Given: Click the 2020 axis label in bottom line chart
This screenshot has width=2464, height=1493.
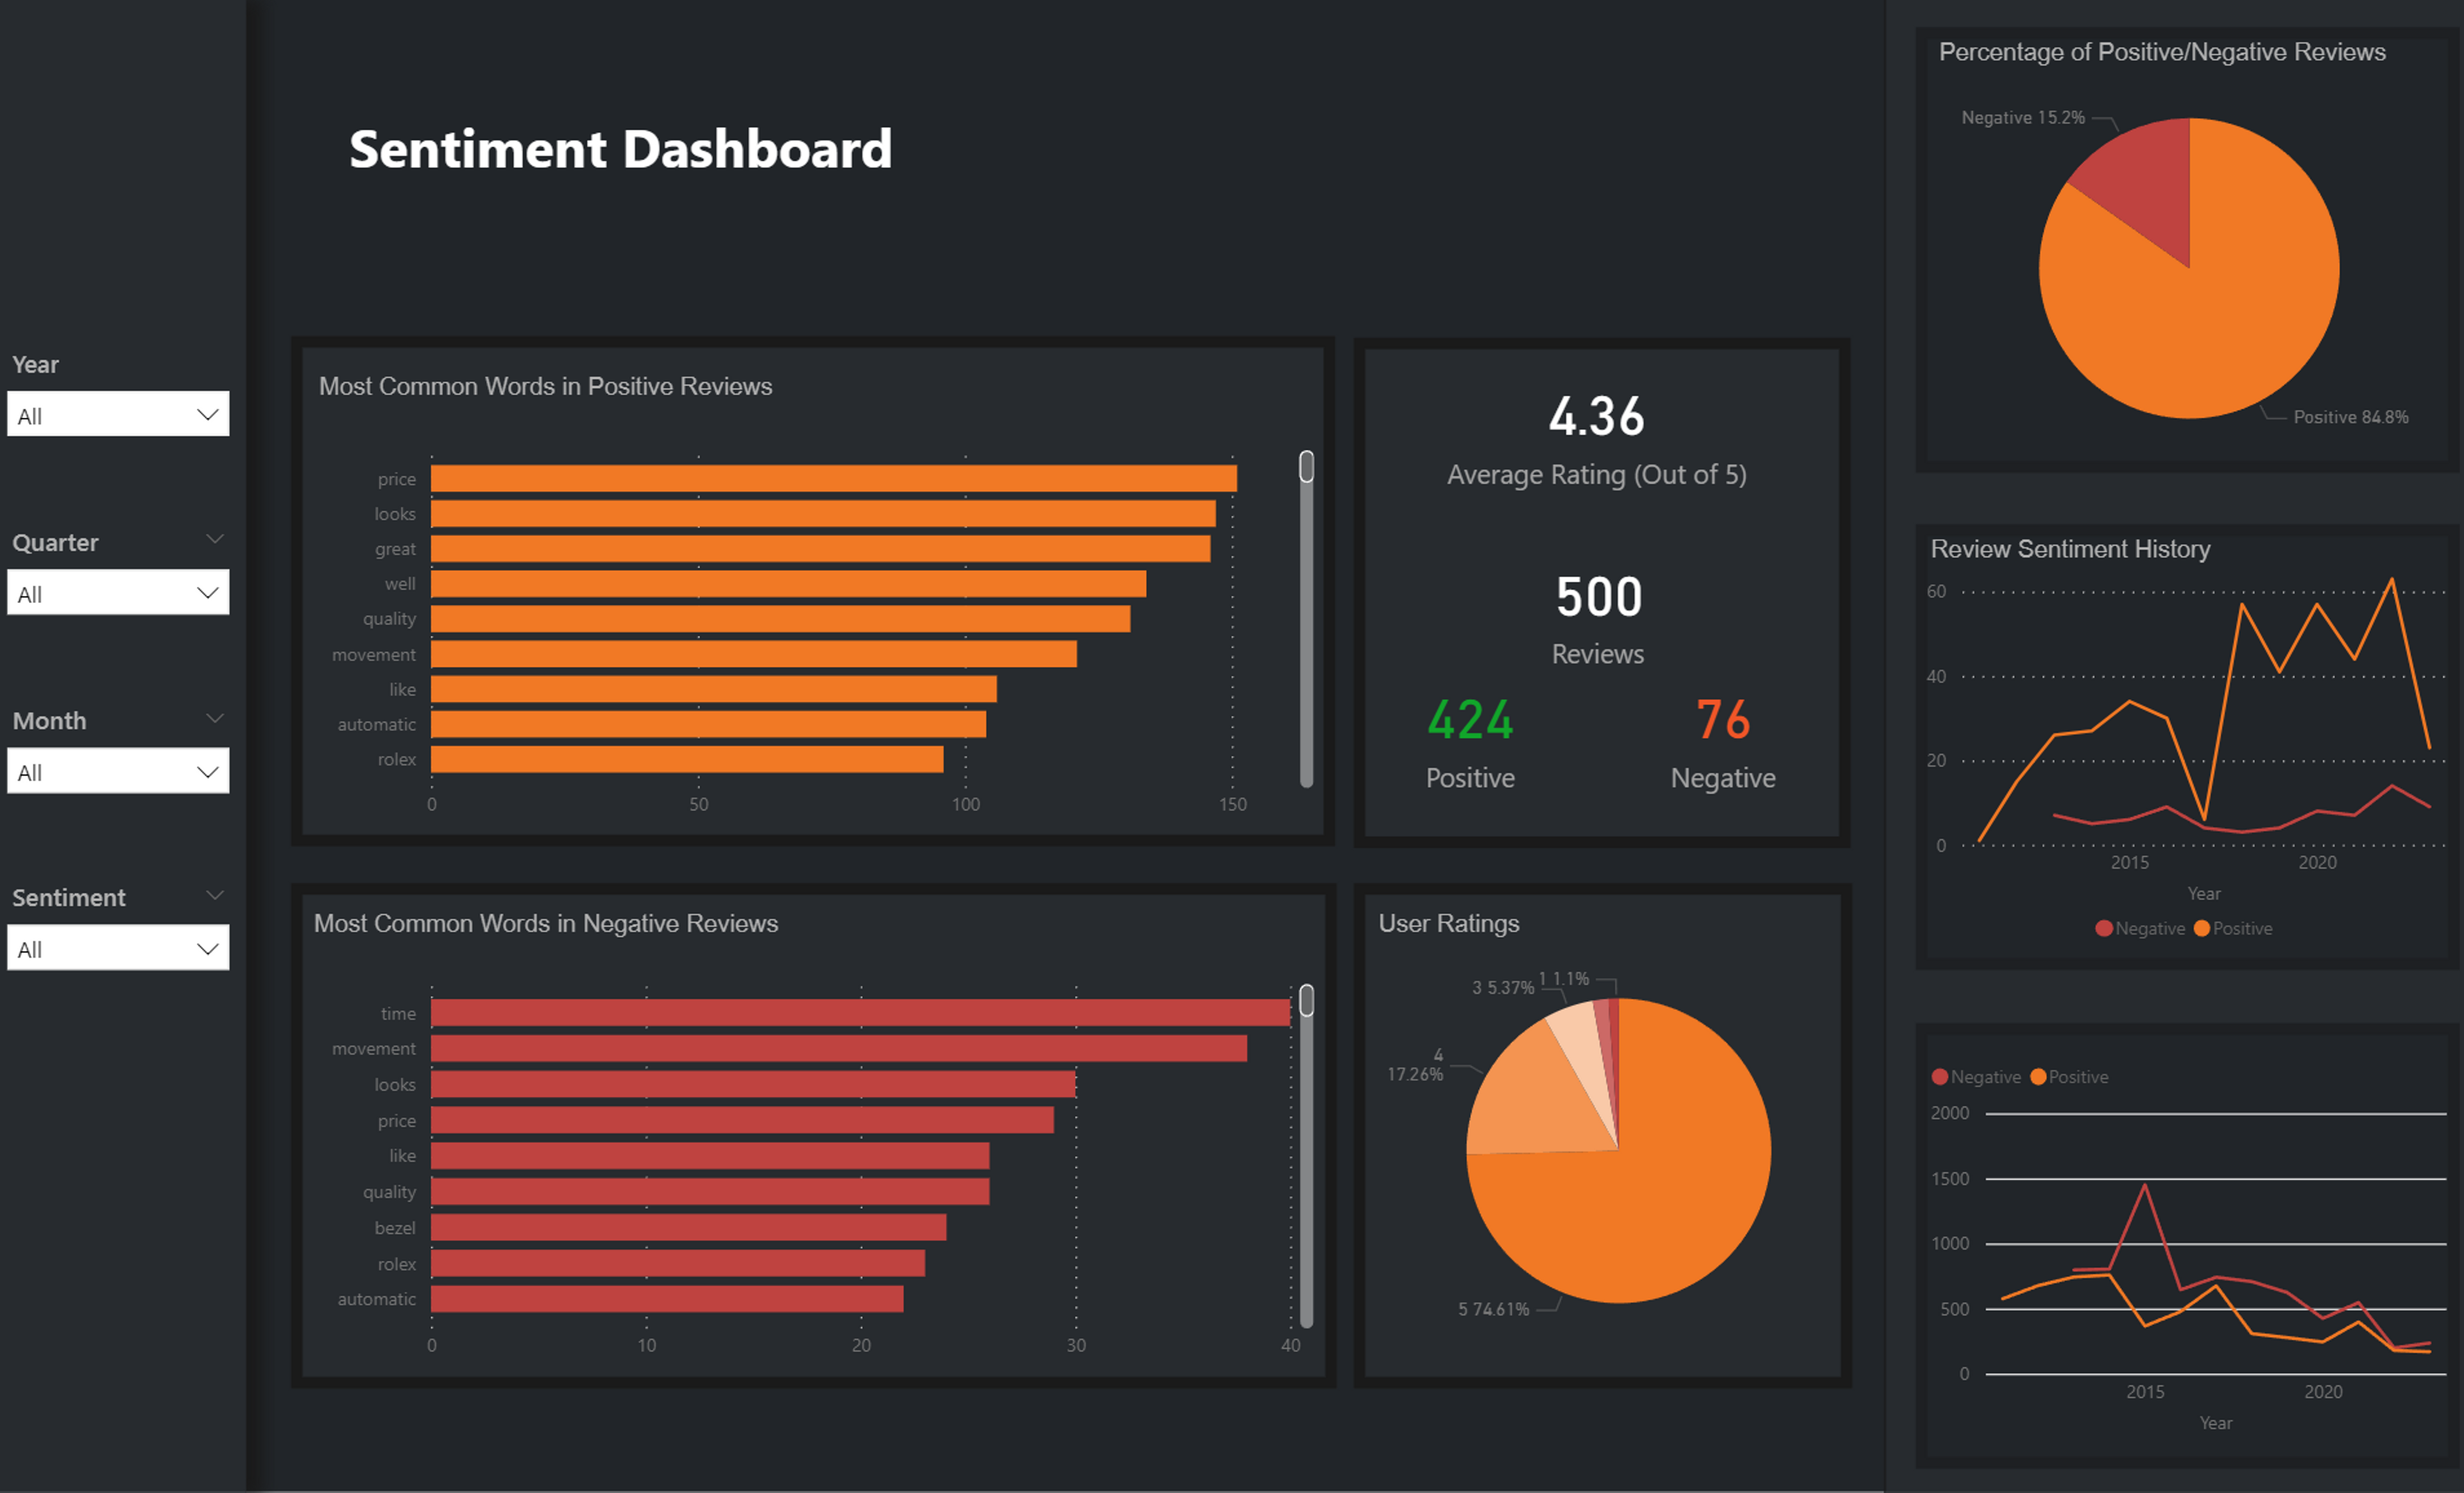Looking at the screenshot, I should 2323,1391.
